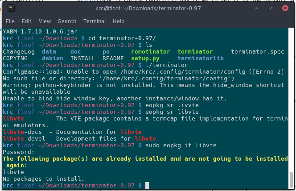Image resolution: width=296 pixels, height=191 pixels.
Task: Click 'will be unavailable' text
Action: tap(37, 92)
